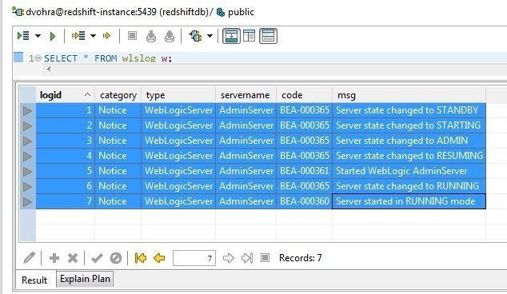Click 'Started WebLogic AdminServer' cell
507x294 pixels.
(409, 171)
